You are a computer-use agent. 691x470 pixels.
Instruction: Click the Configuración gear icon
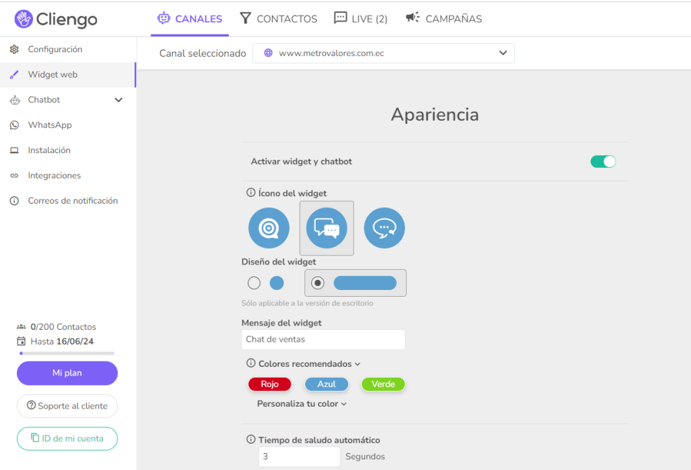15,49
